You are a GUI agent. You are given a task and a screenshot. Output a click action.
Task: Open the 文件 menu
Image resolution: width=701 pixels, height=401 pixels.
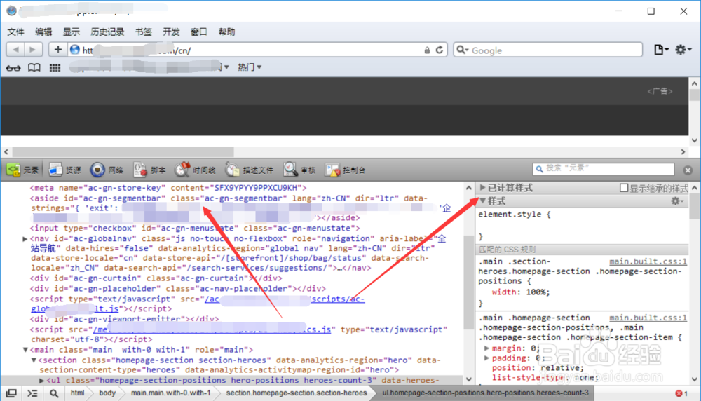15,32
